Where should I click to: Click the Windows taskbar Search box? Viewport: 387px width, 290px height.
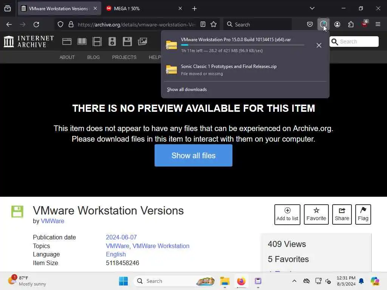click(x=175, y=281)
